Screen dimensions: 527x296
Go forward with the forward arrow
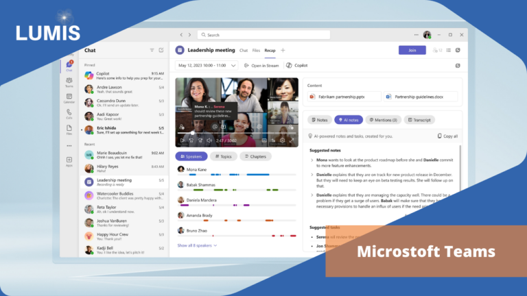pos(189,34)
